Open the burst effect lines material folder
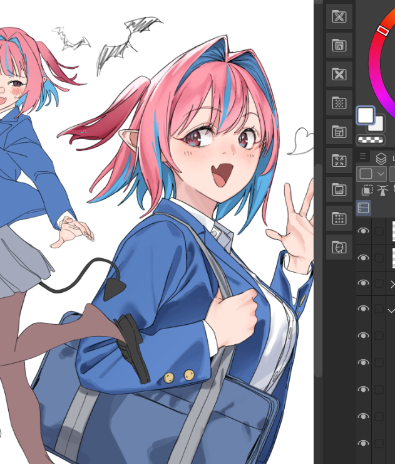 [339, 161]
